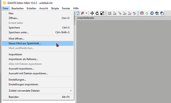171x103 pixels.
Task: Select Neuer Mod aus Spielinhalt... entry
Action: (x=38, y=43)
